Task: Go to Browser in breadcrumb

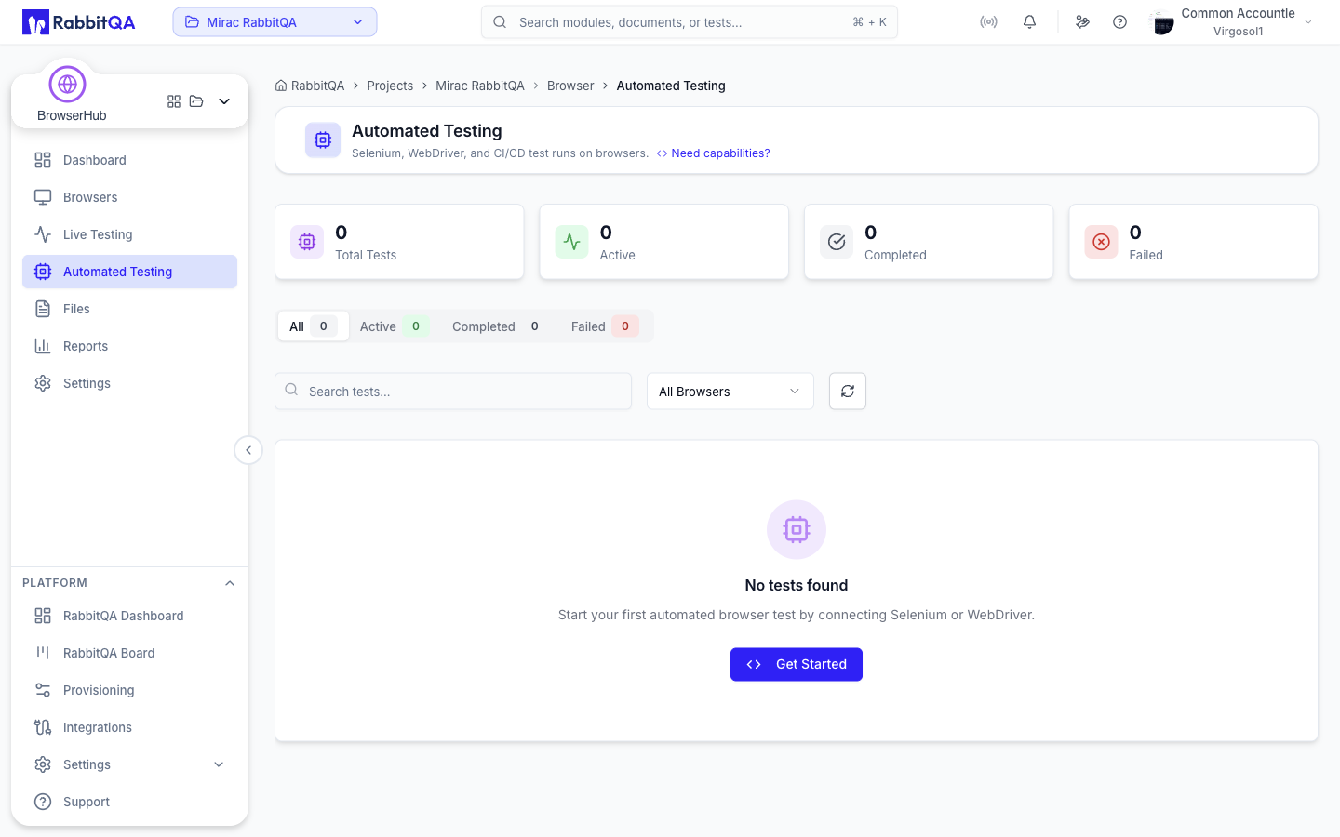Action: coord(570,86)
